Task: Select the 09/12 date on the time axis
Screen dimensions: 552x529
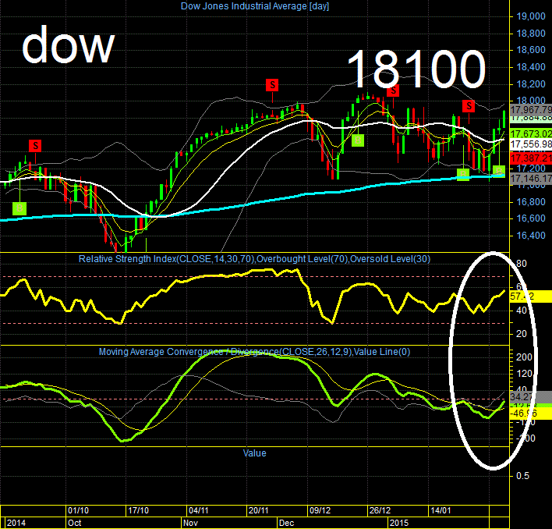Action: point(320,511)
